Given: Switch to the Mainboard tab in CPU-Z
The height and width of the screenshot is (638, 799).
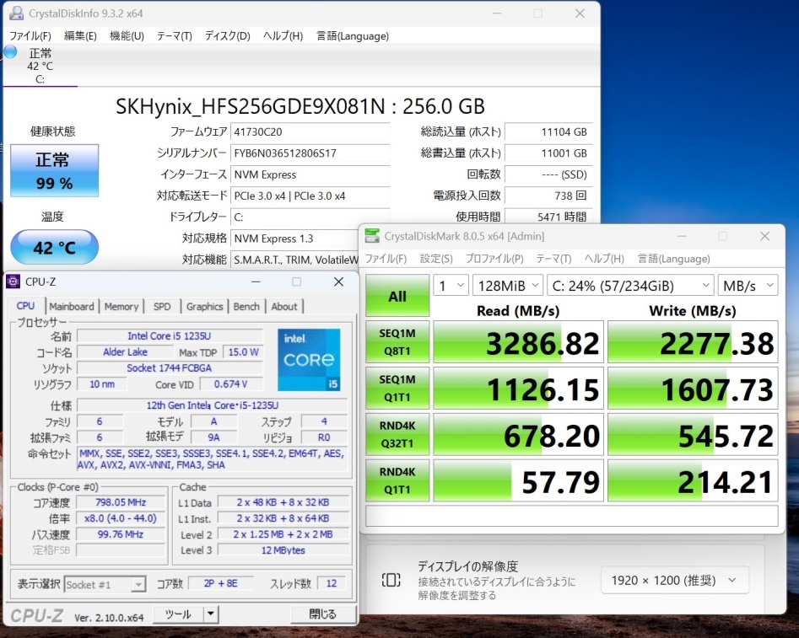Looking at the screenshot, I should 72,307.
